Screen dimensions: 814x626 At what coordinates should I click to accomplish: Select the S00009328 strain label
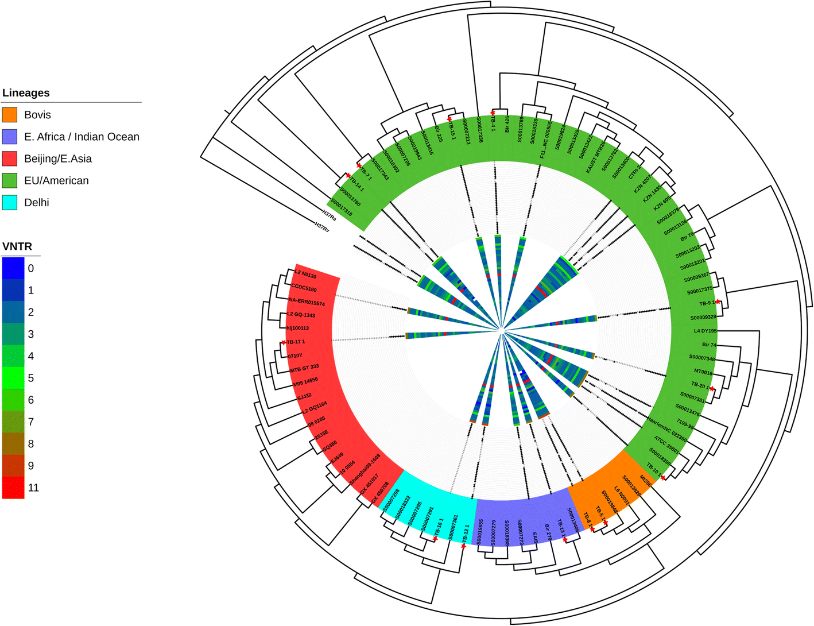pos(703,317)
